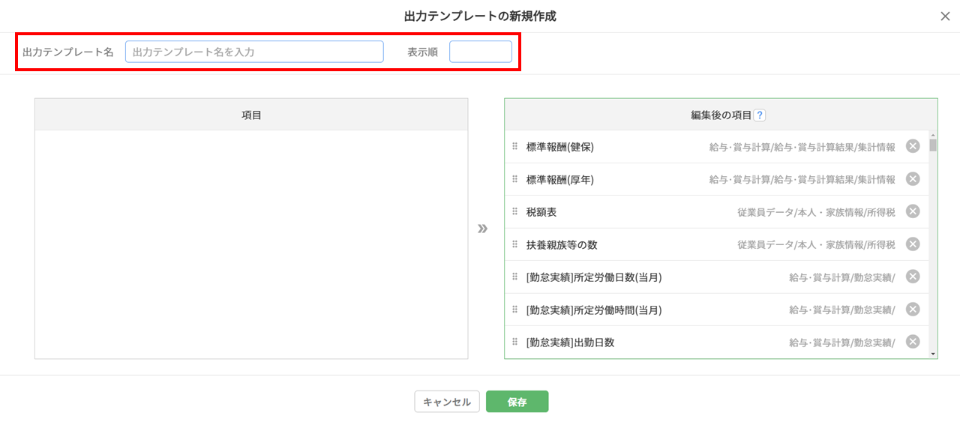Click scrollbar thumb in edited items list
Viewport: 960px width, 425px height.
(933, 144)
